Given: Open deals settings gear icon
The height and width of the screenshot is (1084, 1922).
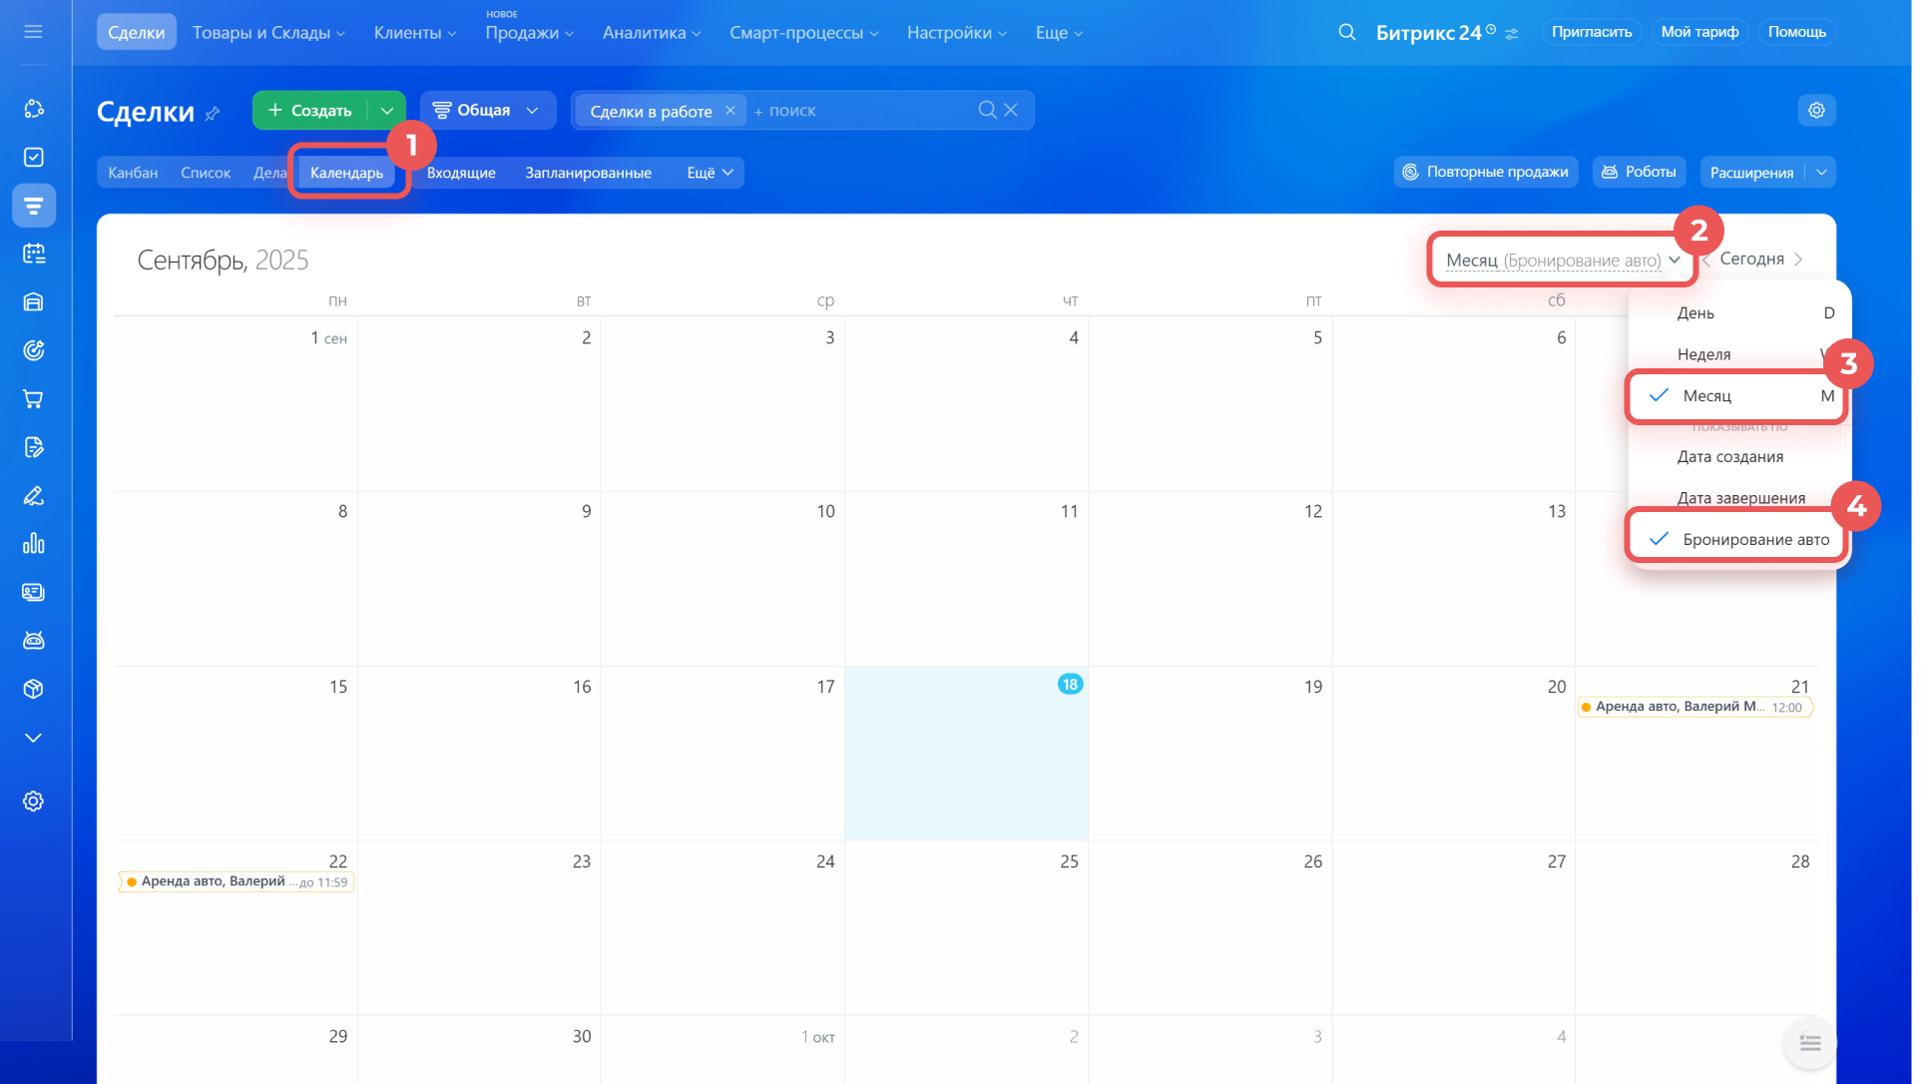Looking at the screenshot, I should click(x=1816, y=110).
